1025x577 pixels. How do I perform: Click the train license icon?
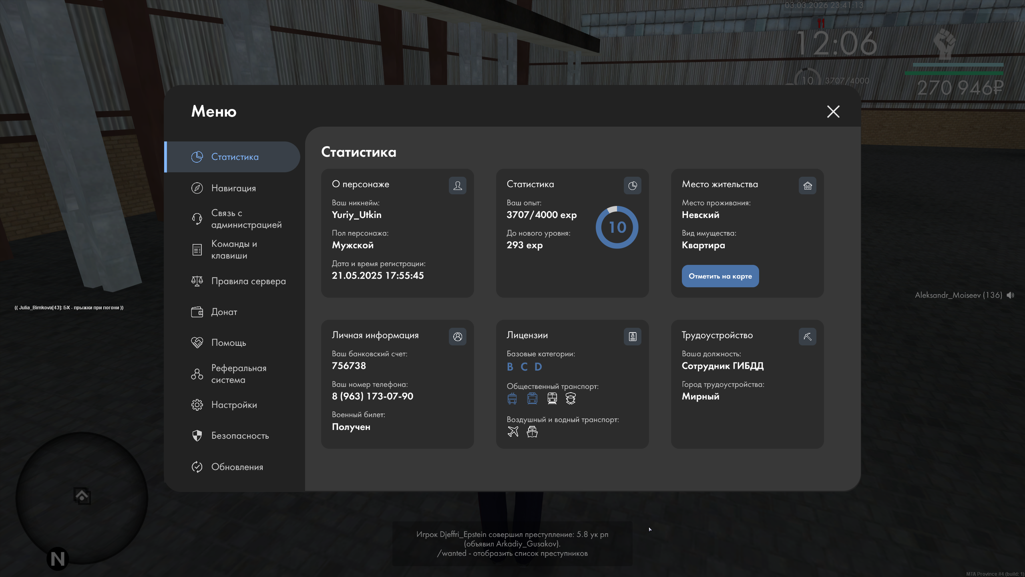[552, 398]
